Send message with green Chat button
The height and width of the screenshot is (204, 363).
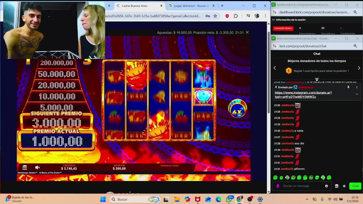coord(355,186)
